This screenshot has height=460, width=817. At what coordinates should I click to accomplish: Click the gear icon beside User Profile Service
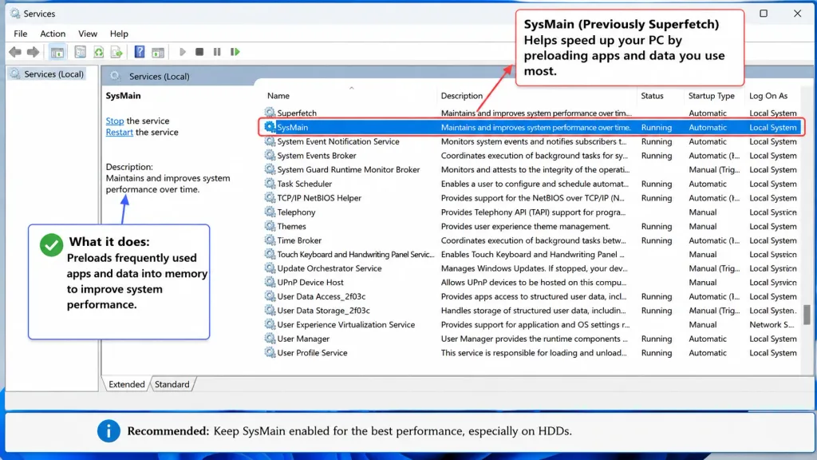click(x=270, y=352)
